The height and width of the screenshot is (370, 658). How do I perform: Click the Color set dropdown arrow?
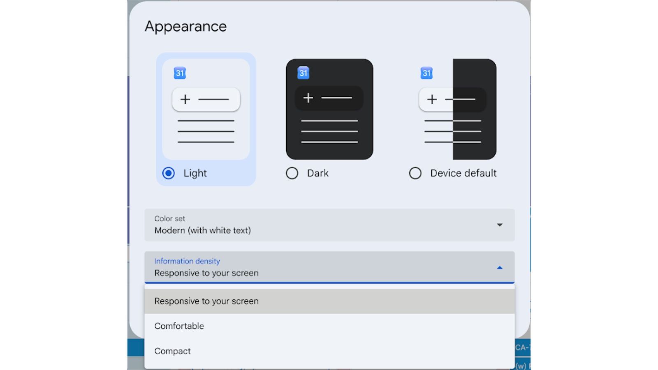tap(500, 225)
